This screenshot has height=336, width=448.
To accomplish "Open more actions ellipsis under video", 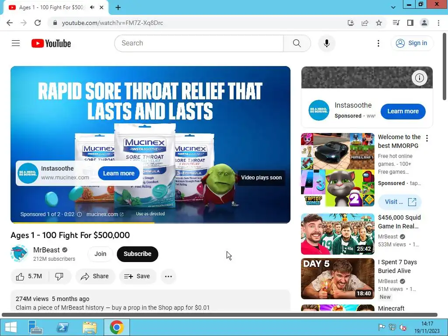I will pos(168,276).
